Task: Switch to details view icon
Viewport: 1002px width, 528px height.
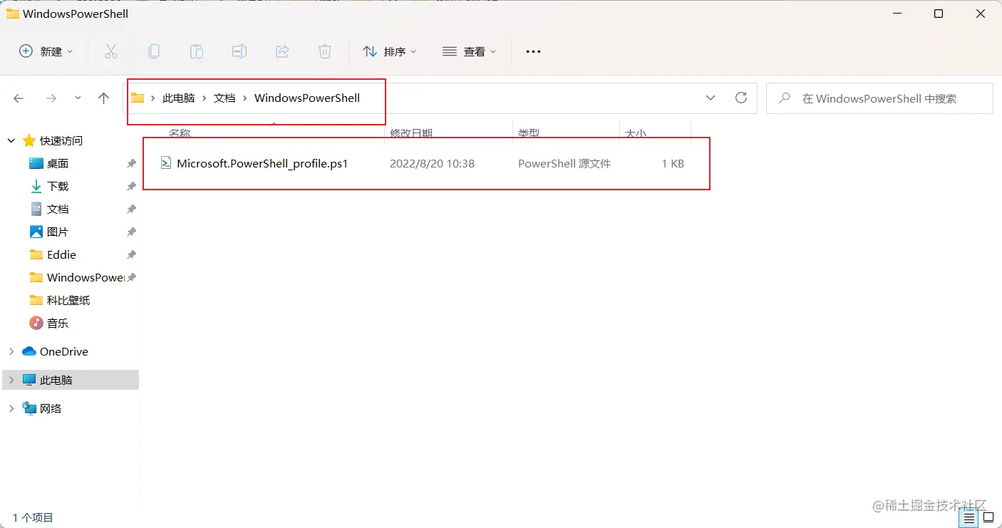Action: [x=967, y=517]
